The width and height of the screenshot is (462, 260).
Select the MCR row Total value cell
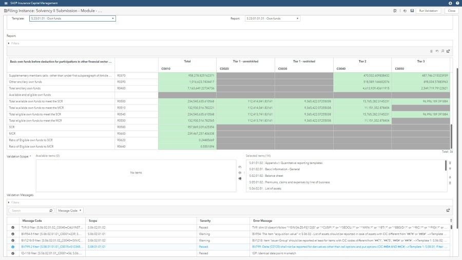187,134
